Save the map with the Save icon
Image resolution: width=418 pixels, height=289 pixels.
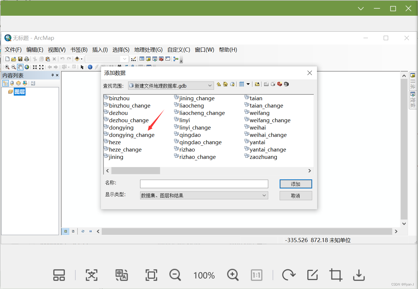pos(20,59)
